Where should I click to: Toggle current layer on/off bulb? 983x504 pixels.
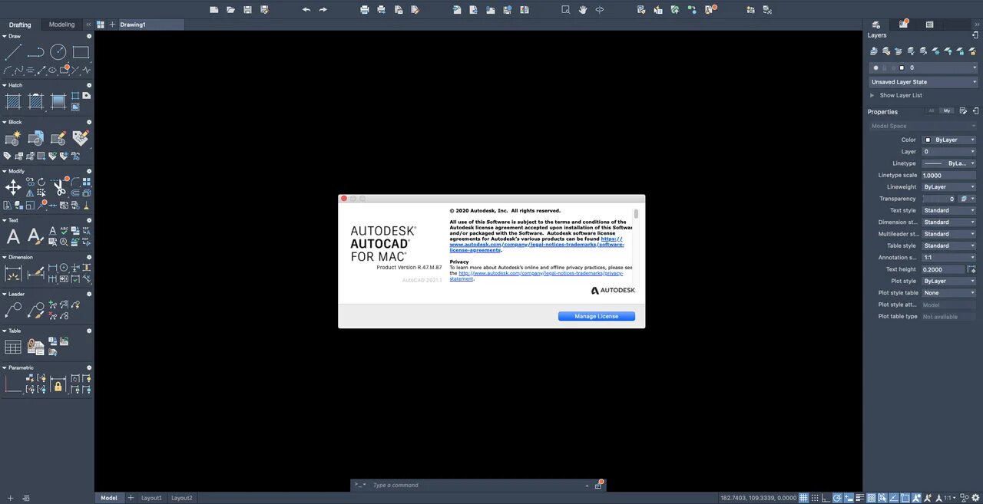coord(875,68)
